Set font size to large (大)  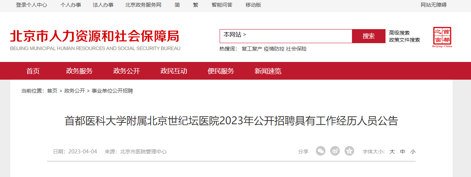tap(392, 152)
